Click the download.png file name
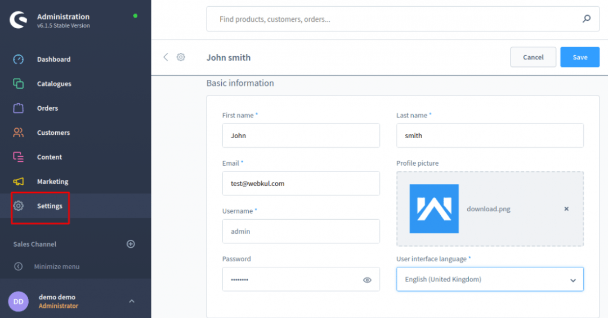Image resolution: width=608 pixels, height=318 pixels. pos(489,209)
